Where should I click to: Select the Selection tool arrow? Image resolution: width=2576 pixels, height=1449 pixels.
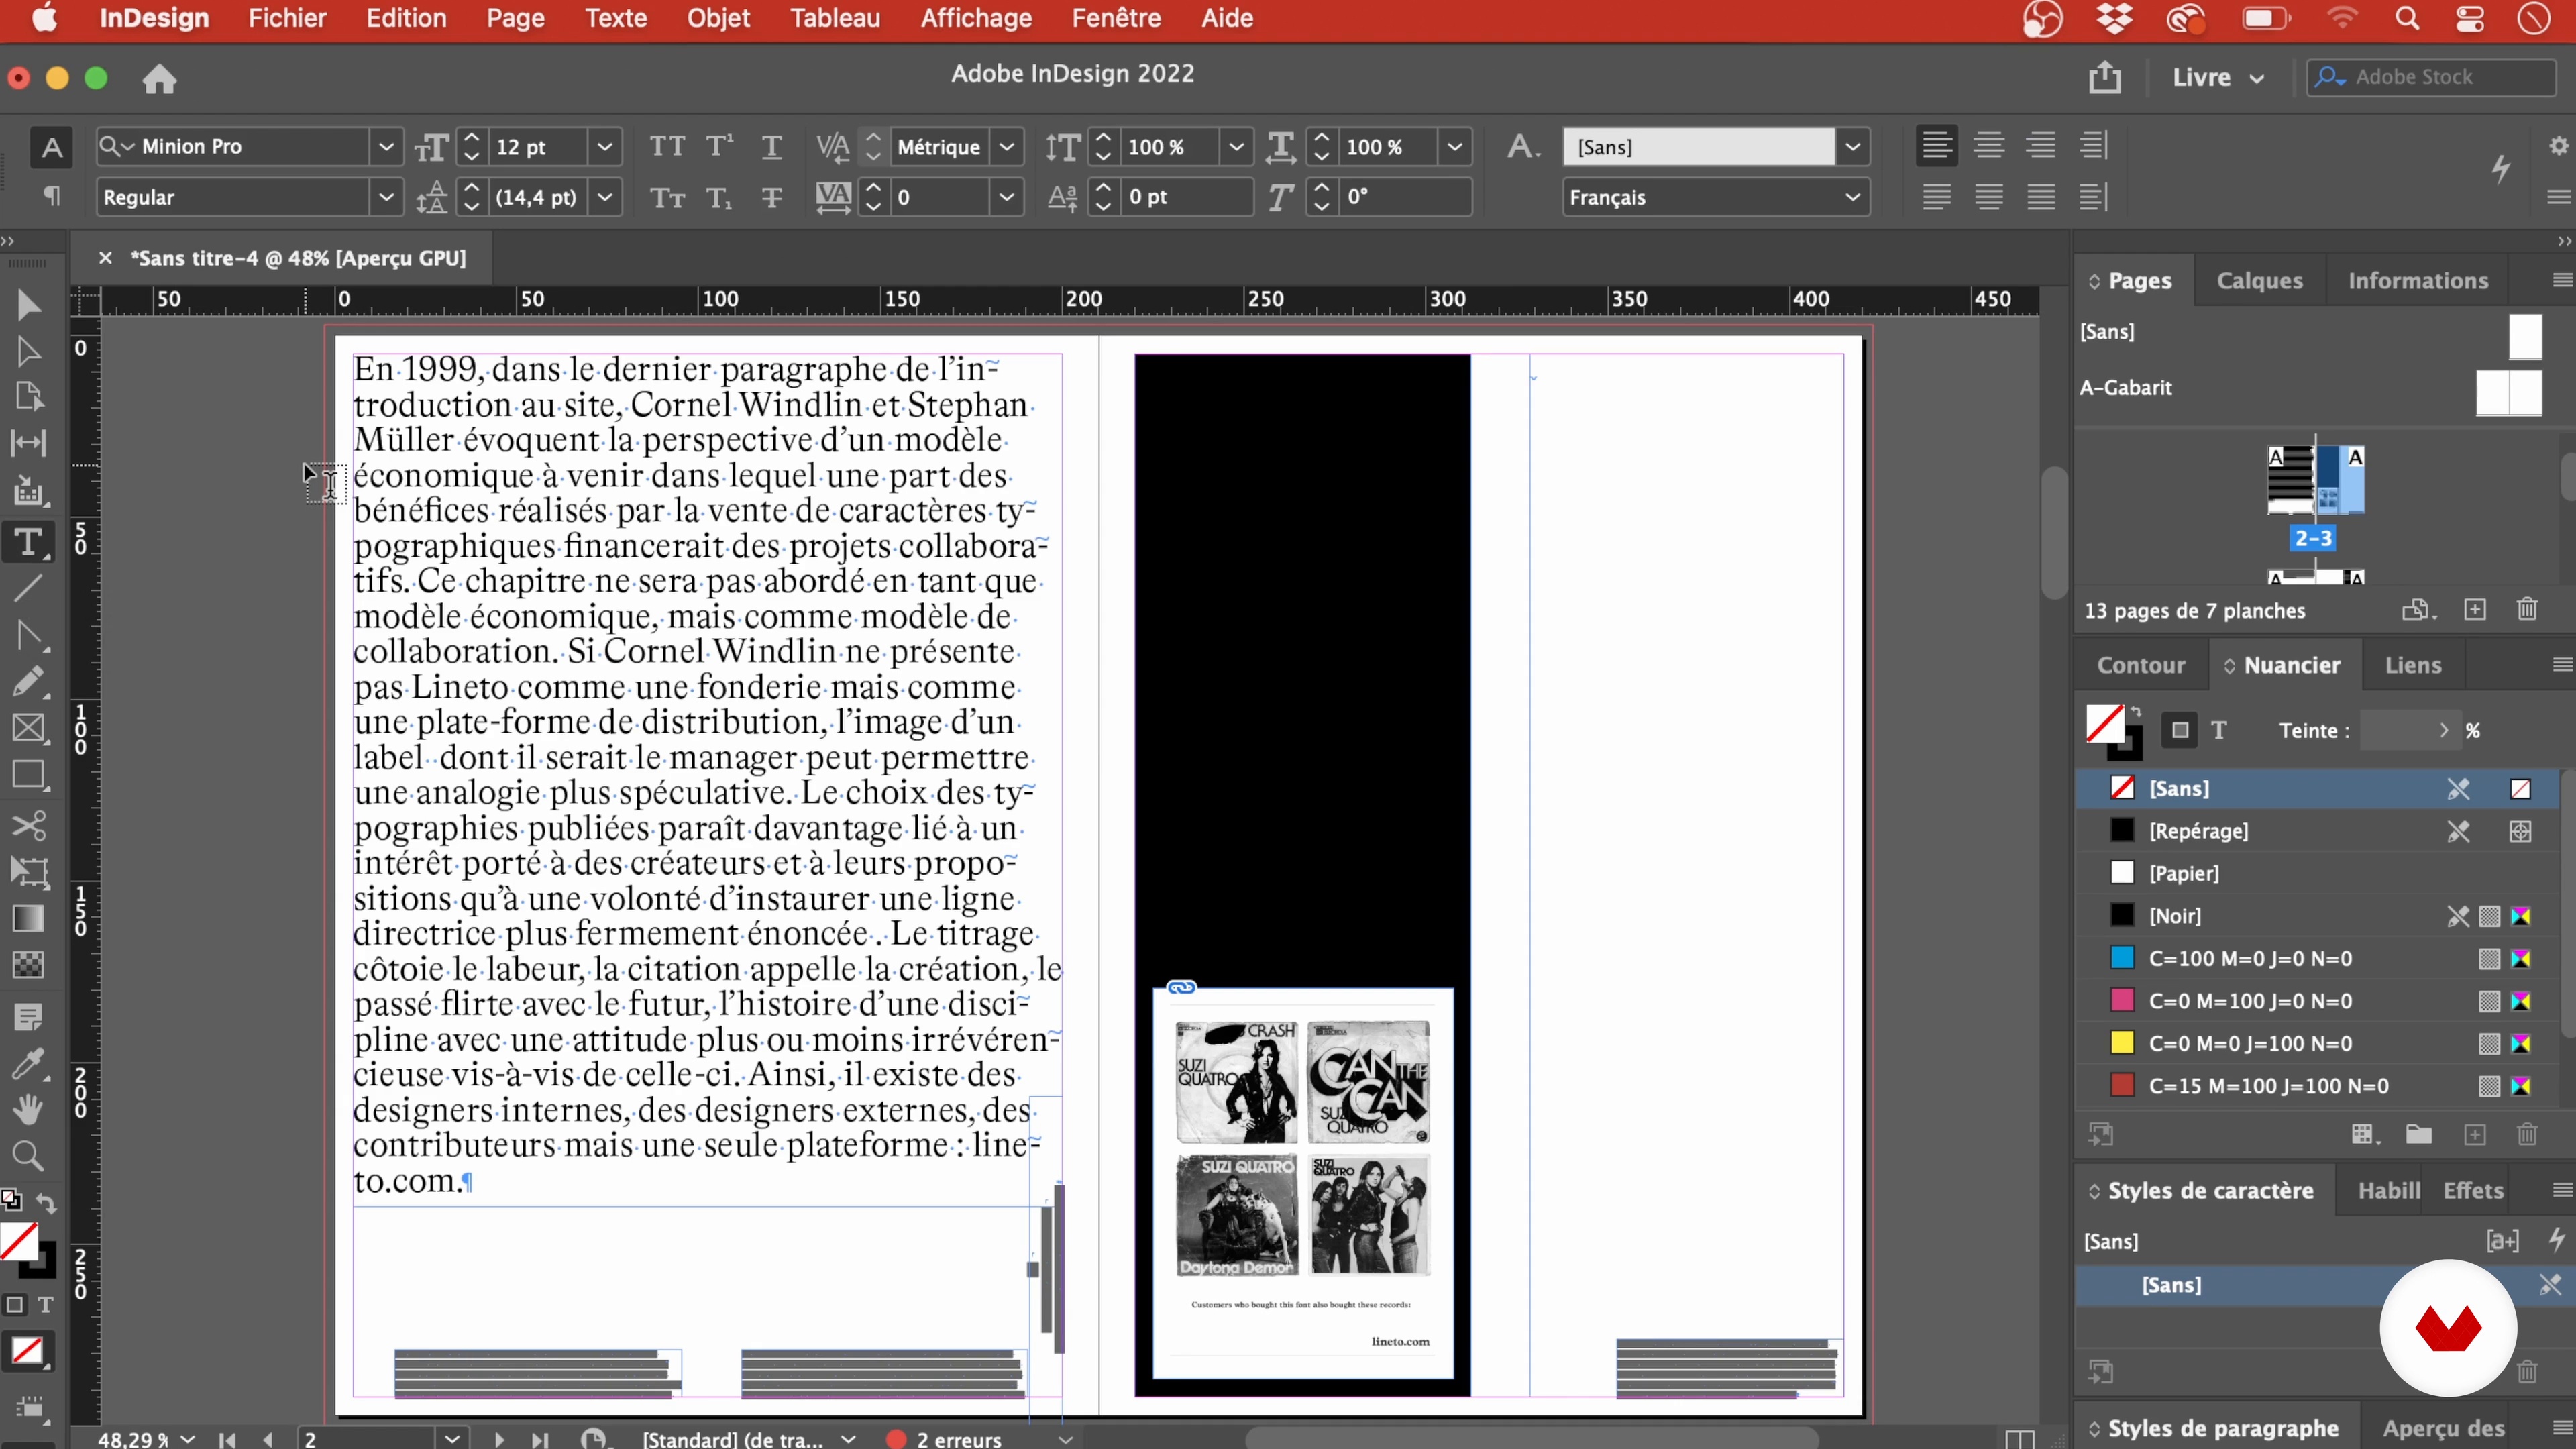(28, 305)
